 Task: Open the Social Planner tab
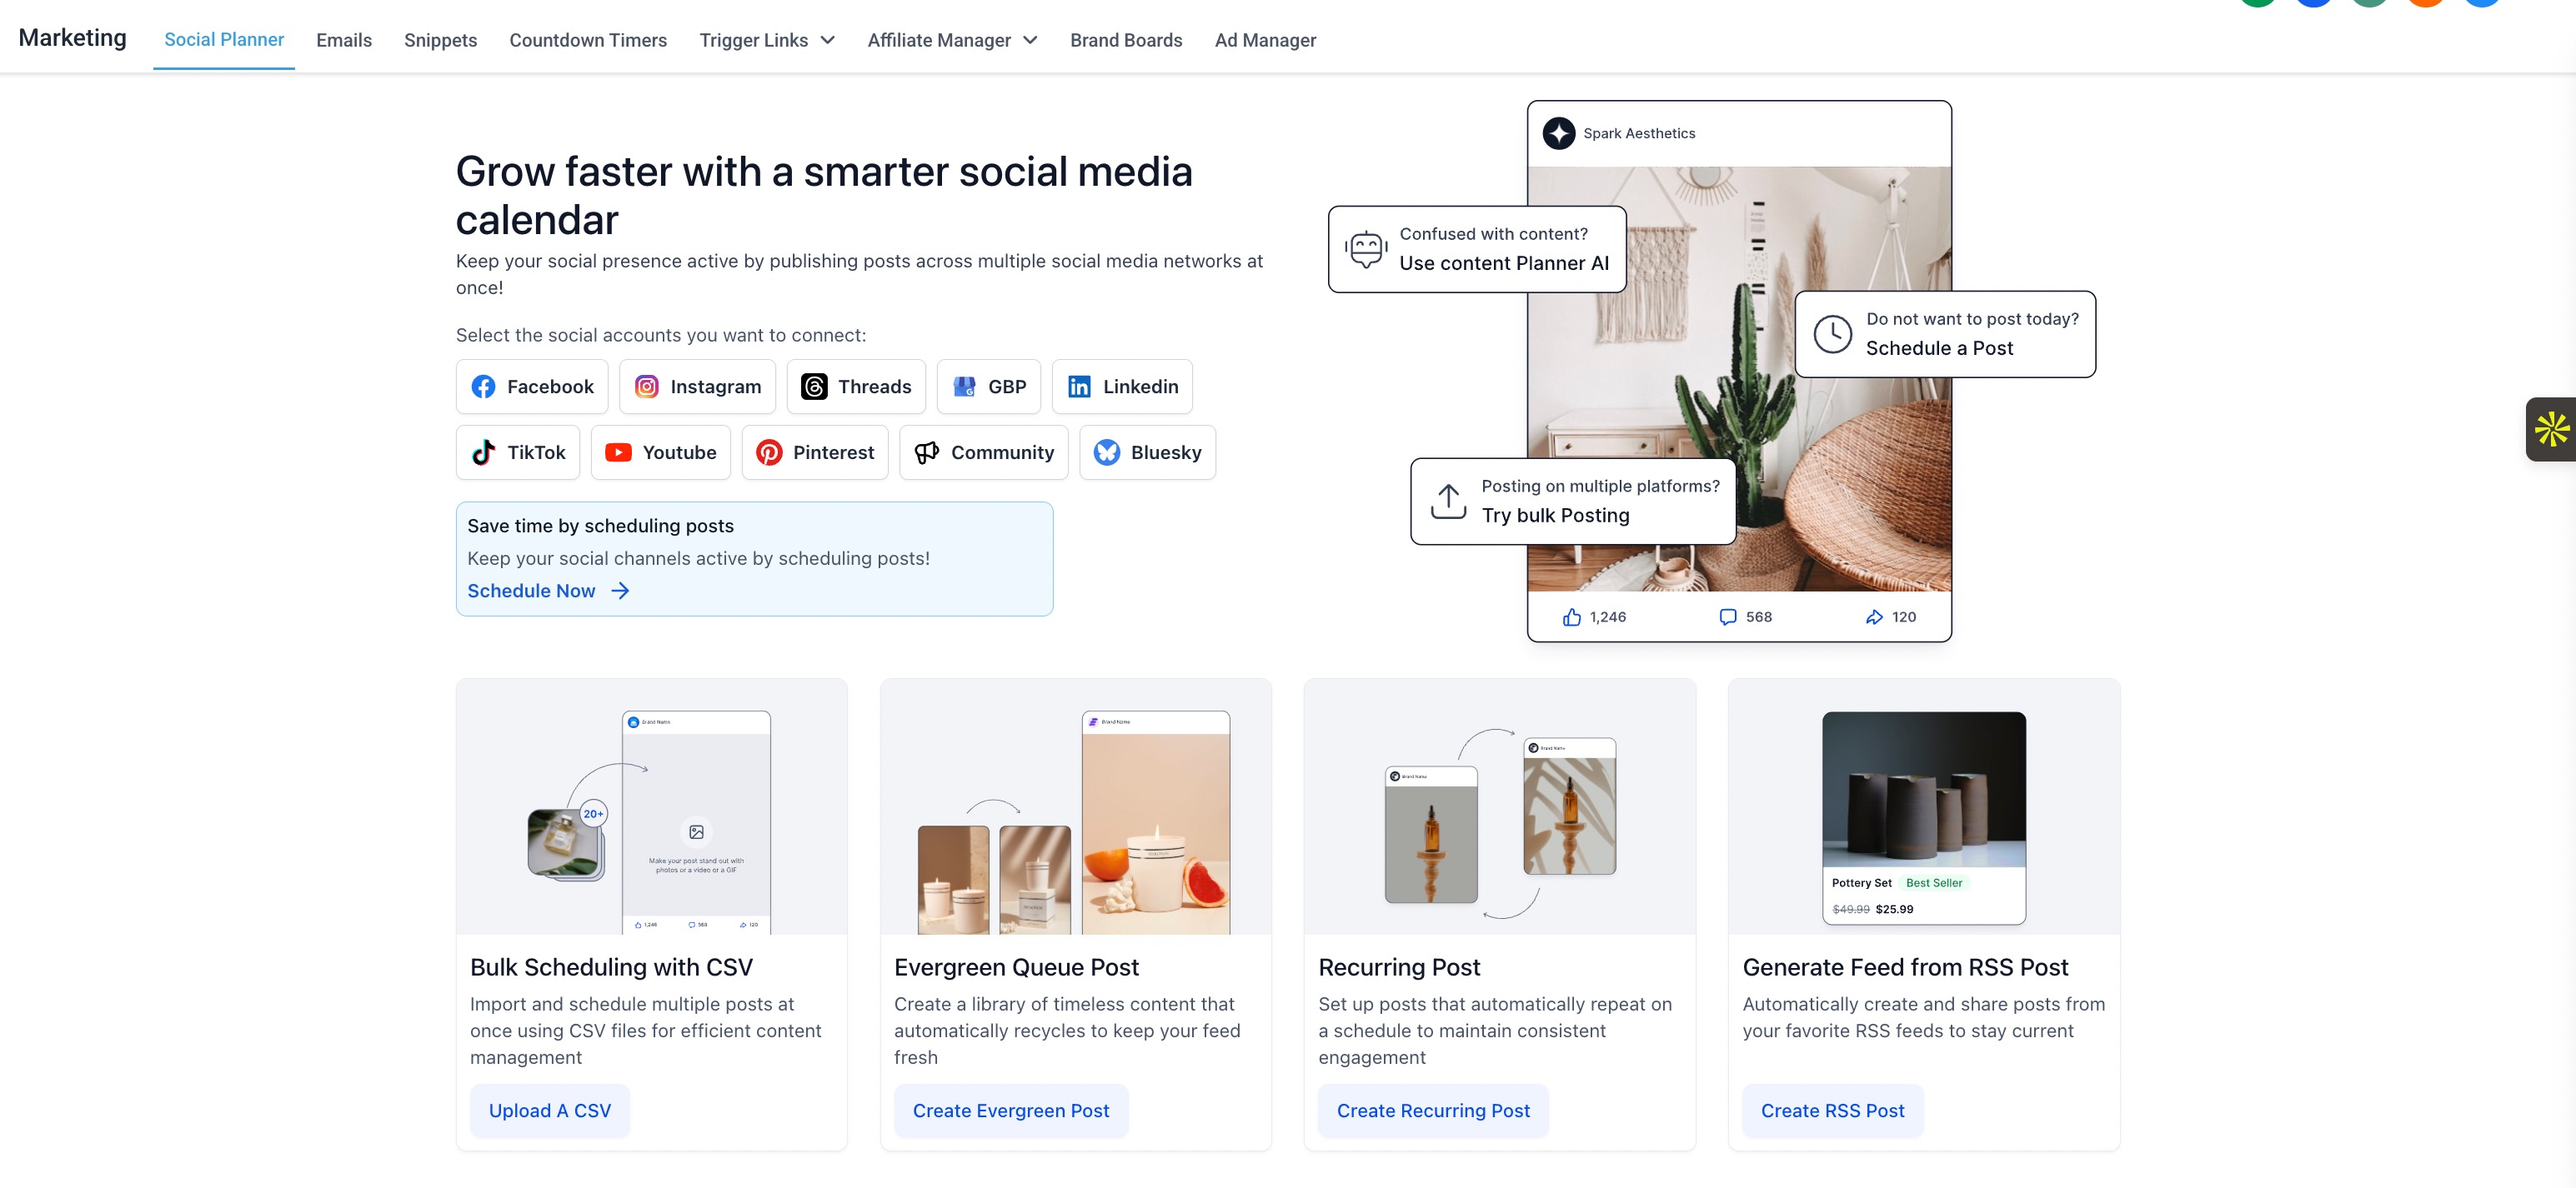[x=224, y=39]
